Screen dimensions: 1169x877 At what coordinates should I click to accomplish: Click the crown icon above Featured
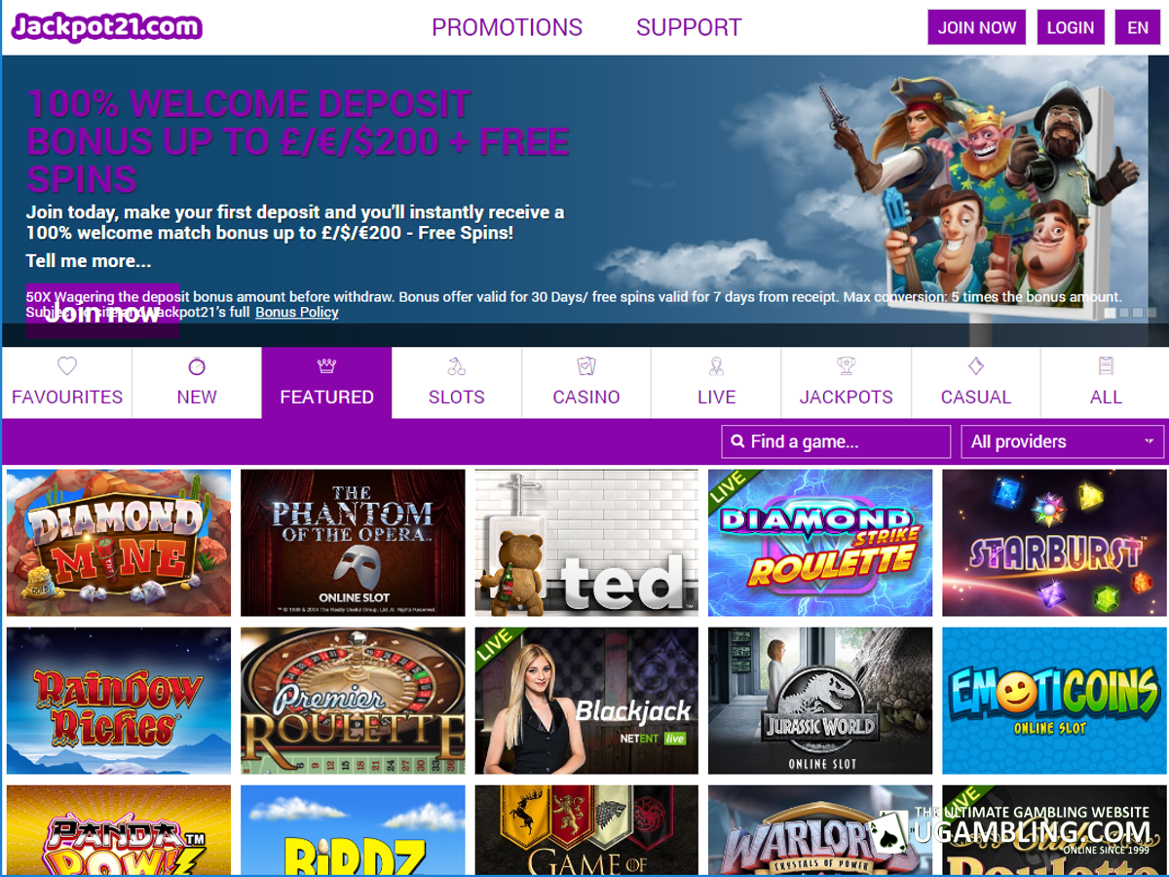[x=326, y=366]
